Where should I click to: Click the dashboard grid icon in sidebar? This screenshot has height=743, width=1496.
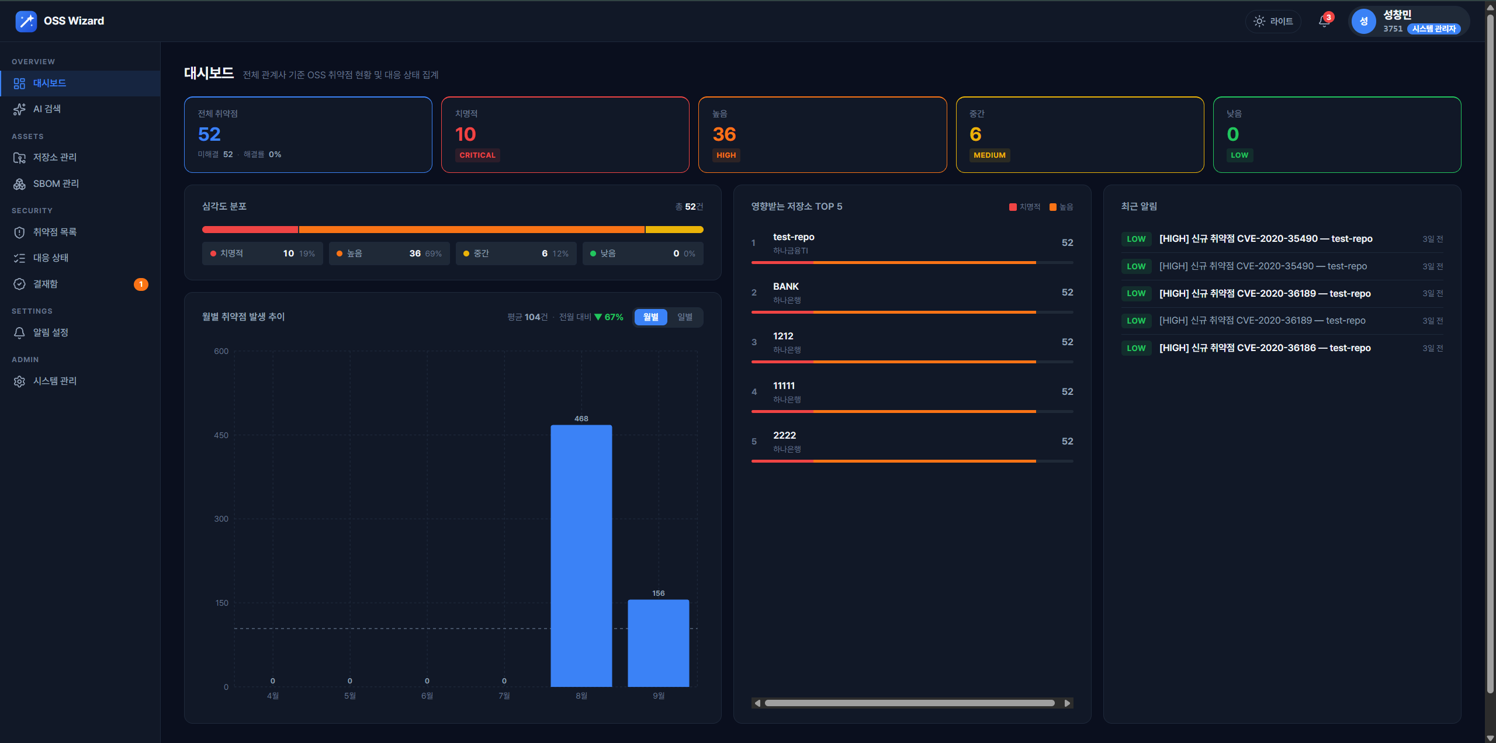click(19, 83)
